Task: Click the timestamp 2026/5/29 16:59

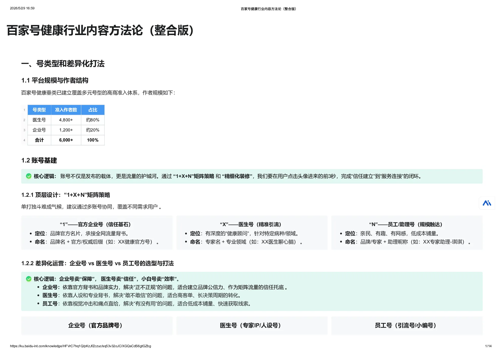Action: click(x=22, y=8)
